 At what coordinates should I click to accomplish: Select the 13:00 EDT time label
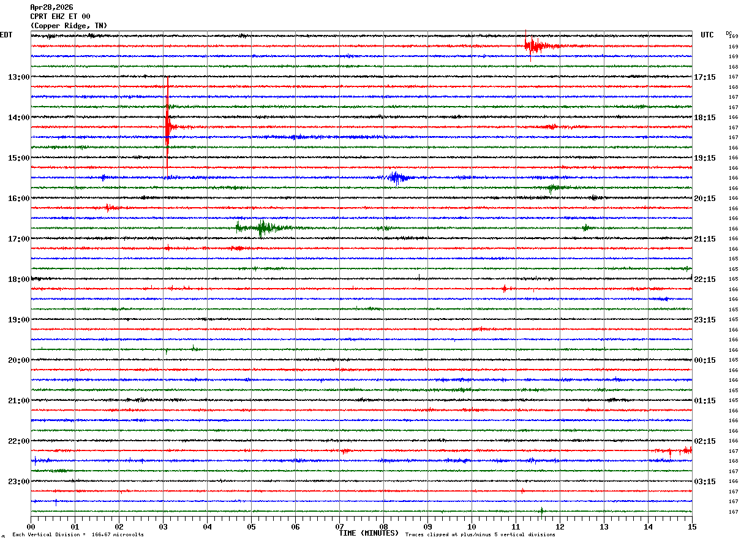pyautogui.click(x=18, y=77)
